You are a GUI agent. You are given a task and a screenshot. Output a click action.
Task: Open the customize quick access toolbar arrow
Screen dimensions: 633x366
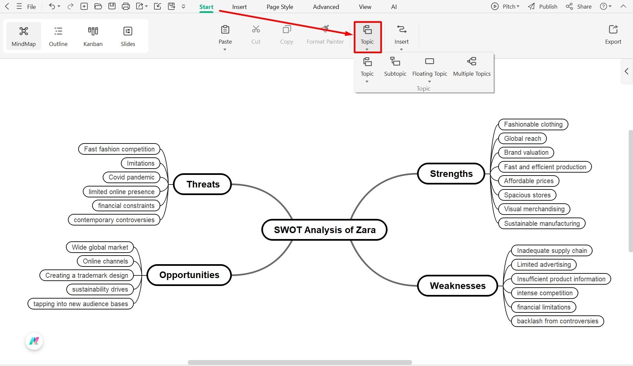[x=184, y=6]
